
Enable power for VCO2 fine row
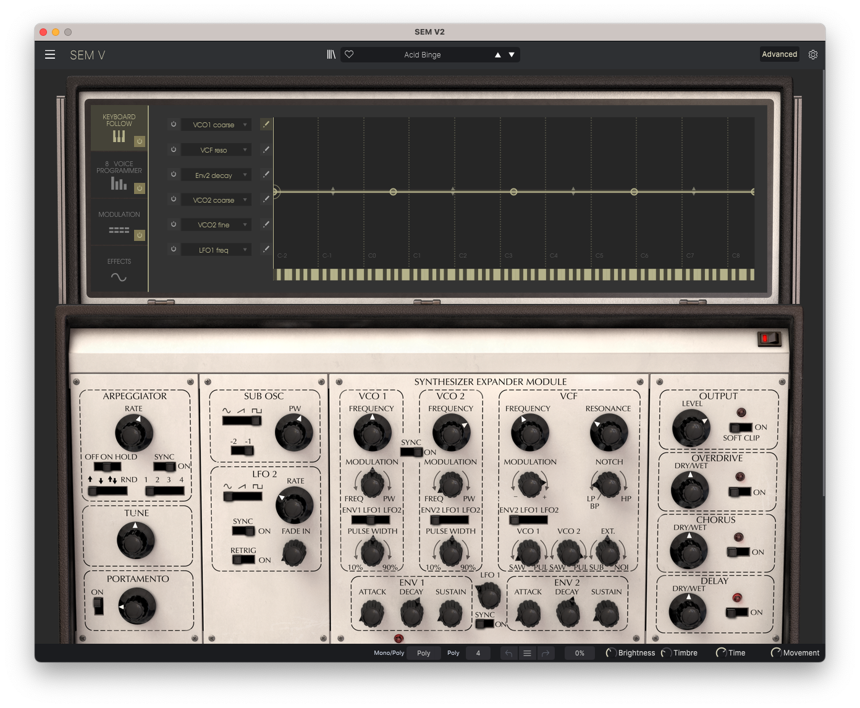pyautogui.click(x=174, y=224)
